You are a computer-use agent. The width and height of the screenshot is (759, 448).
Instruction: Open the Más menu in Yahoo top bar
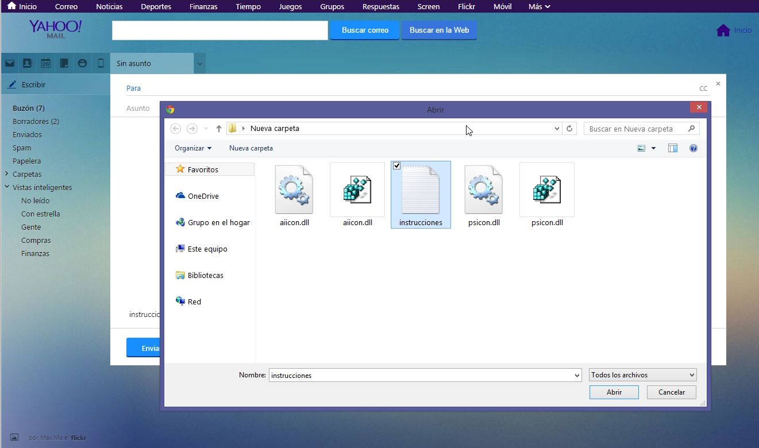point(539,7)
